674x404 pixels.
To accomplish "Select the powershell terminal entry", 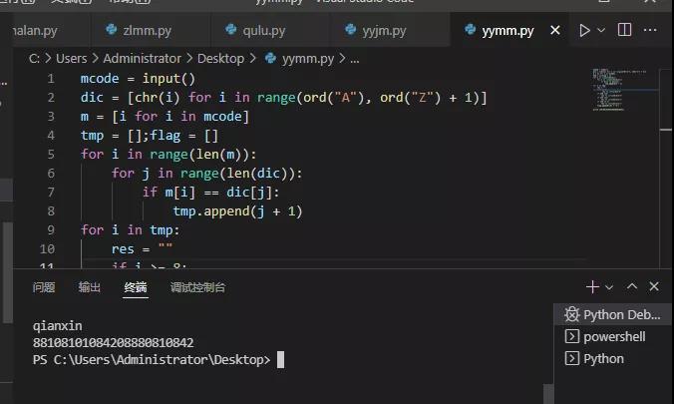I will 612,336.
